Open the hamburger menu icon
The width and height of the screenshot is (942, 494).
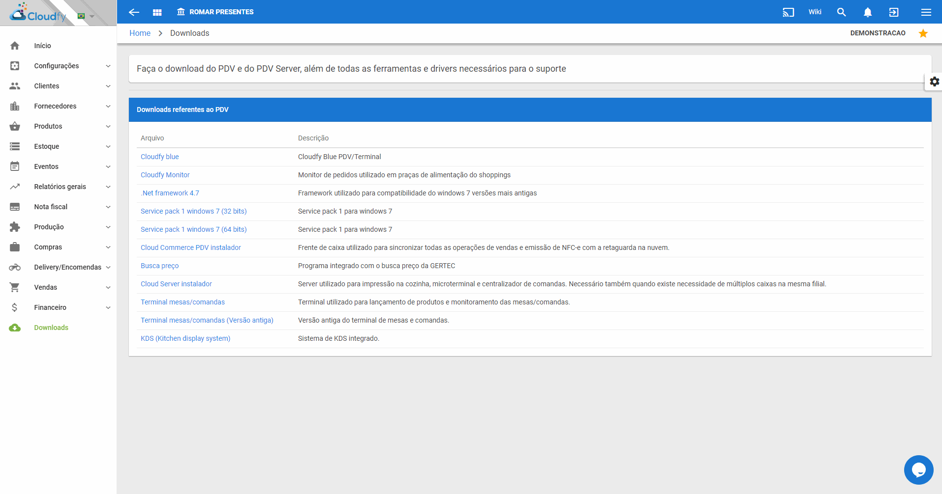click(926, 12)
